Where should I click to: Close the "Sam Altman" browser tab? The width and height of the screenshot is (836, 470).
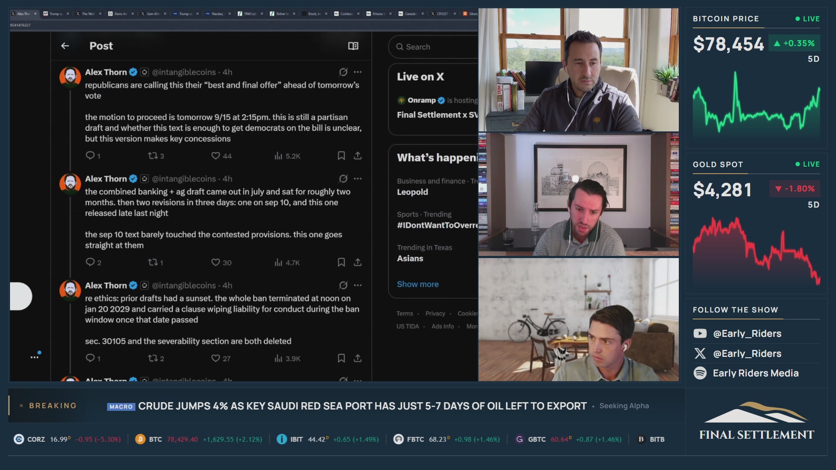(165, 13)
